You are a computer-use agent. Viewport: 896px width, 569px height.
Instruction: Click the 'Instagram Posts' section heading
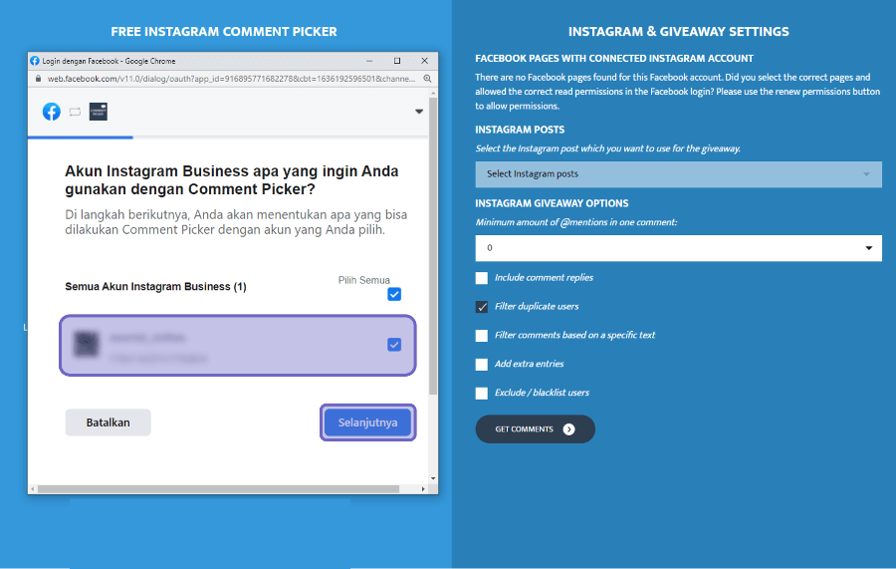pyautogui.click(x=520, y=130)
